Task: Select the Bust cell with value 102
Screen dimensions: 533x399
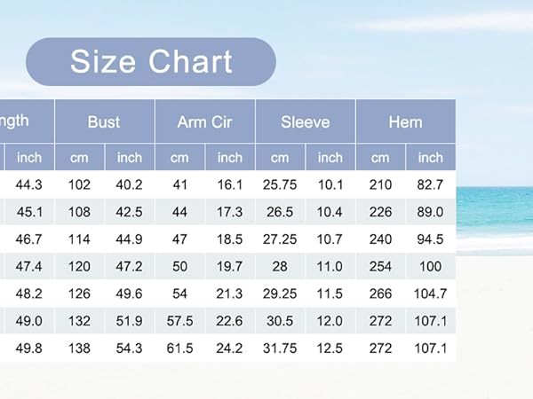Action: [80, 185]
